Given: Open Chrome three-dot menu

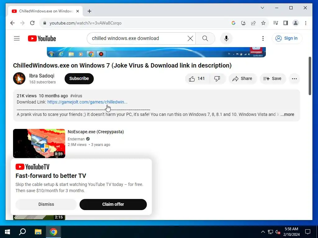Looking at the screenshot, I should (x=306, y=23).
